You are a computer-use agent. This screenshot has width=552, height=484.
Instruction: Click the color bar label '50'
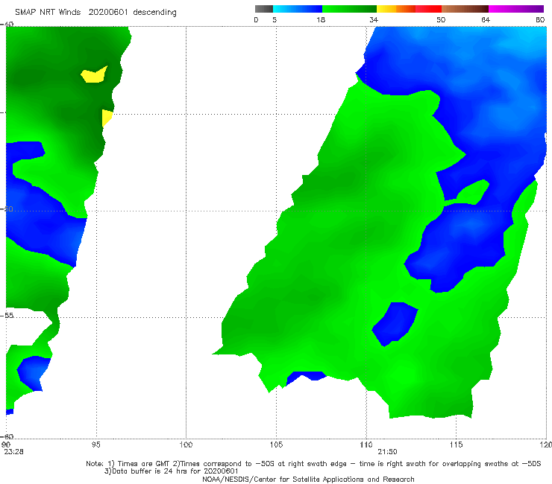441,19
